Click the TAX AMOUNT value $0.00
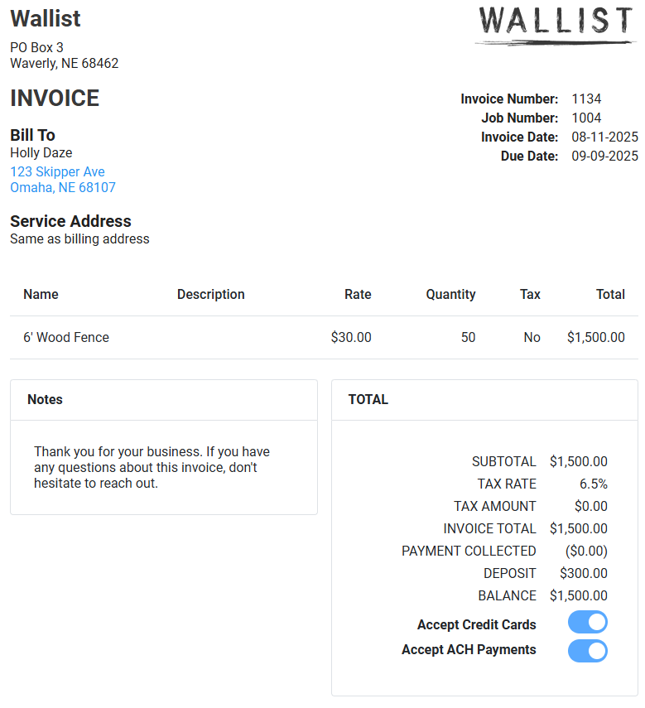This screenshot has height=708, width=645. [591, 506]
